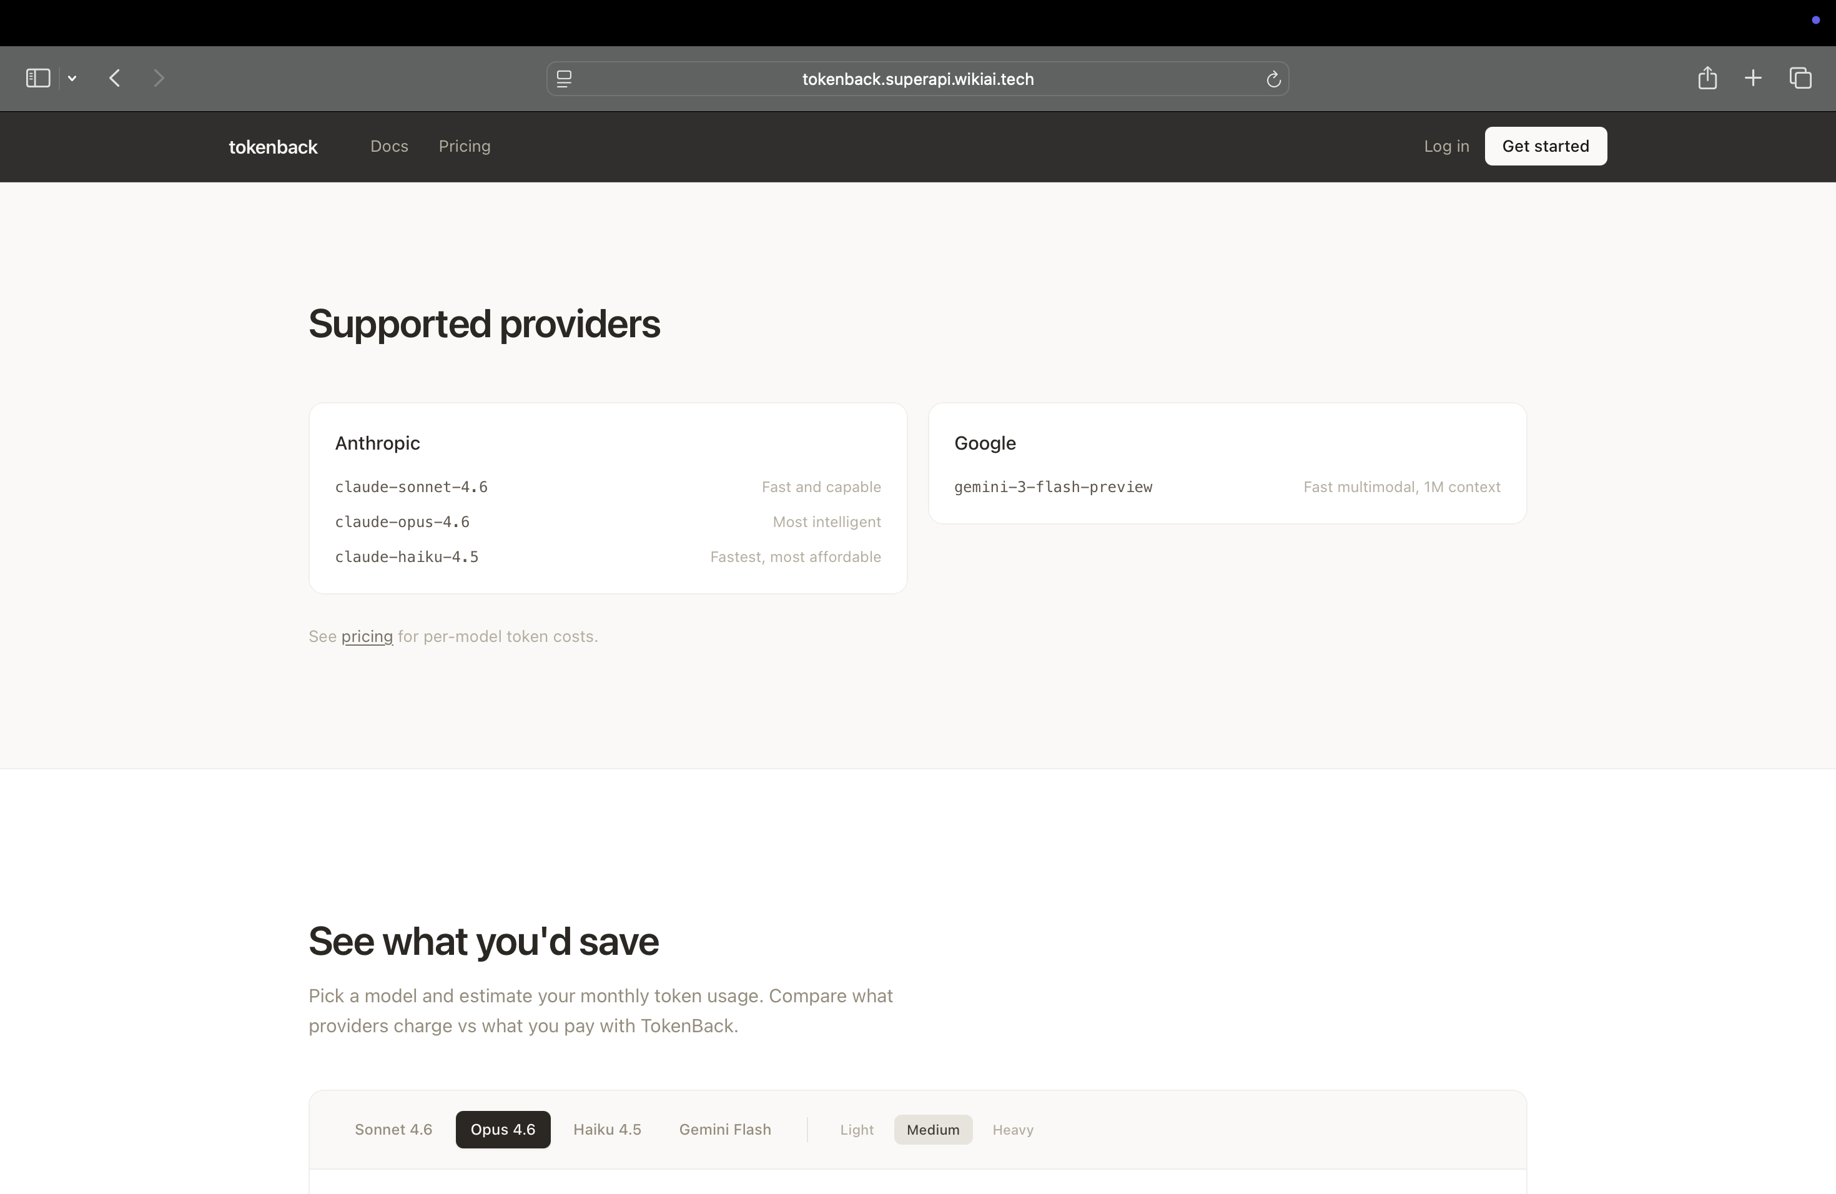This screenshot has height=1194, width=1836.
Task: Expand the sidebar tab group dropdown arrow
Action: point(72,78)
